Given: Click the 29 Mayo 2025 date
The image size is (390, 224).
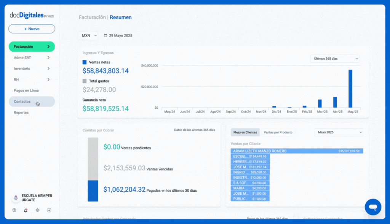Looking at the screenshot, I should coord(121,35).
